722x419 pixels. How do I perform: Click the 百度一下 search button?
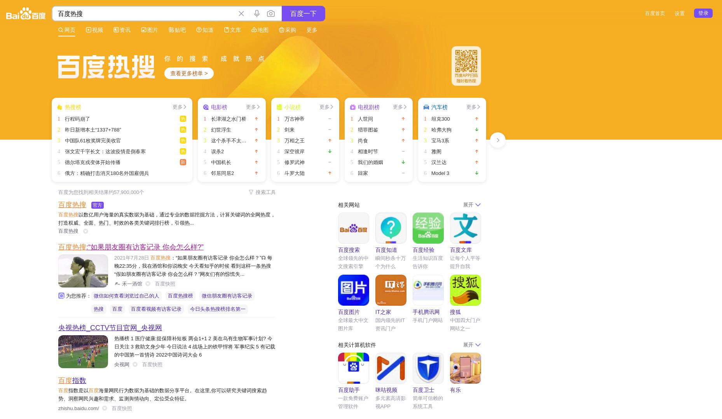303,14
